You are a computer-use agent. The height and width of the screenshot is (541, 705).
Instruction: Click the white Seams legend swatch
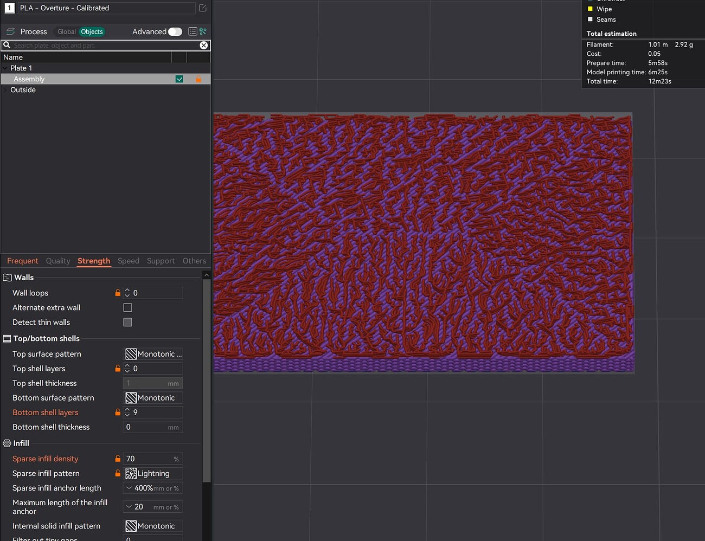pyautogui.click(x=590, y=19)
